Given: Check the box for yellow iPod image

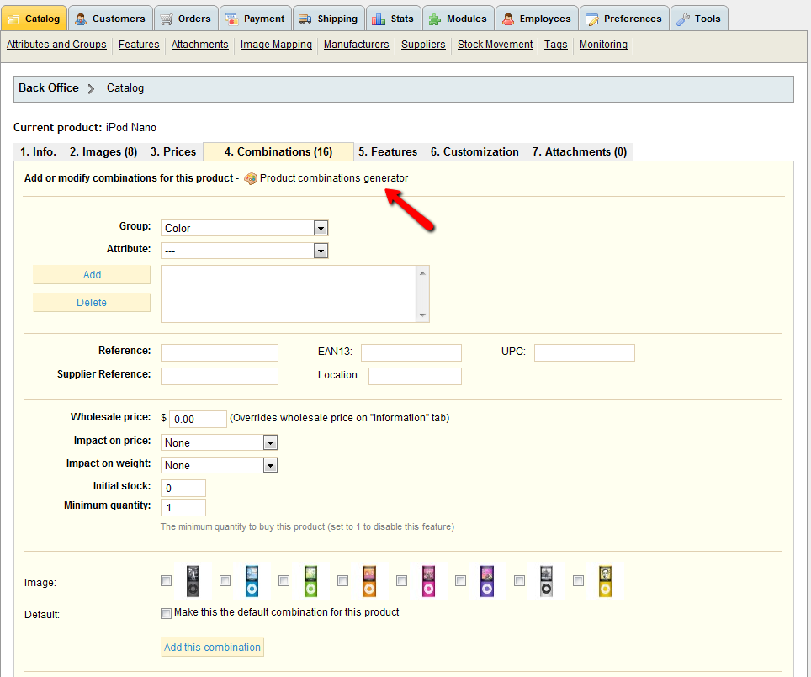Looking at the screenshot, I should coord(578,581).
